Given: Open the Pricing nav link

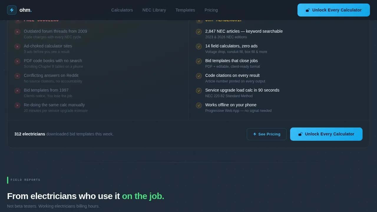Looking at the screenshot, I should [x=211, y=10].
